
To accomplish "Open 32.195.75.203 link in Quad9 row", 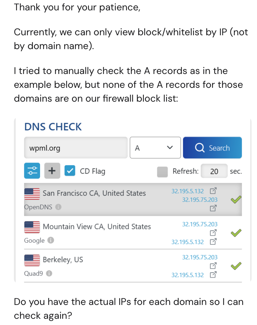I will pos(200,258).
